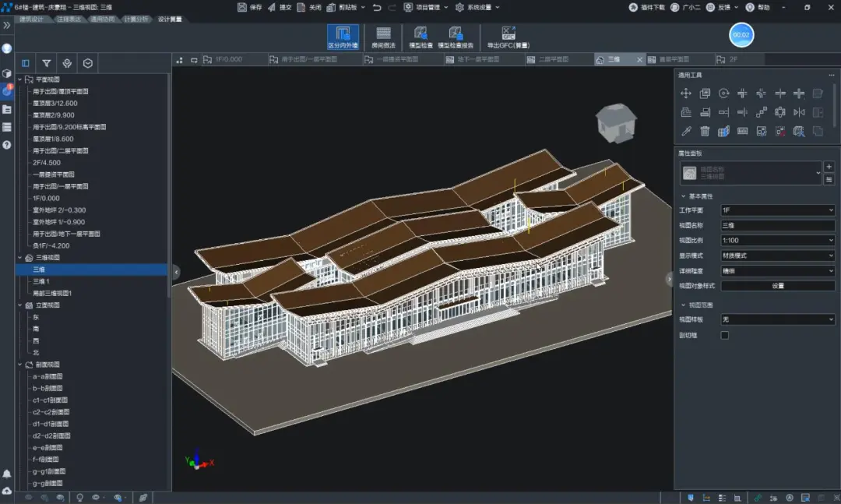Open the 显示模式 dropdown

tap(778, 256)
